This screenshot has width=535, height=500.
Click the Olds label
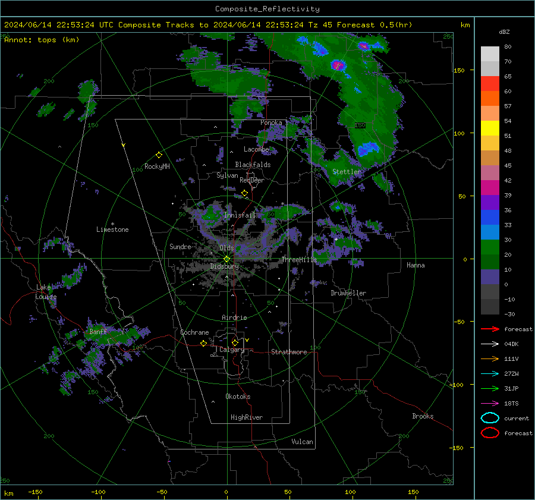pos(226,248)
